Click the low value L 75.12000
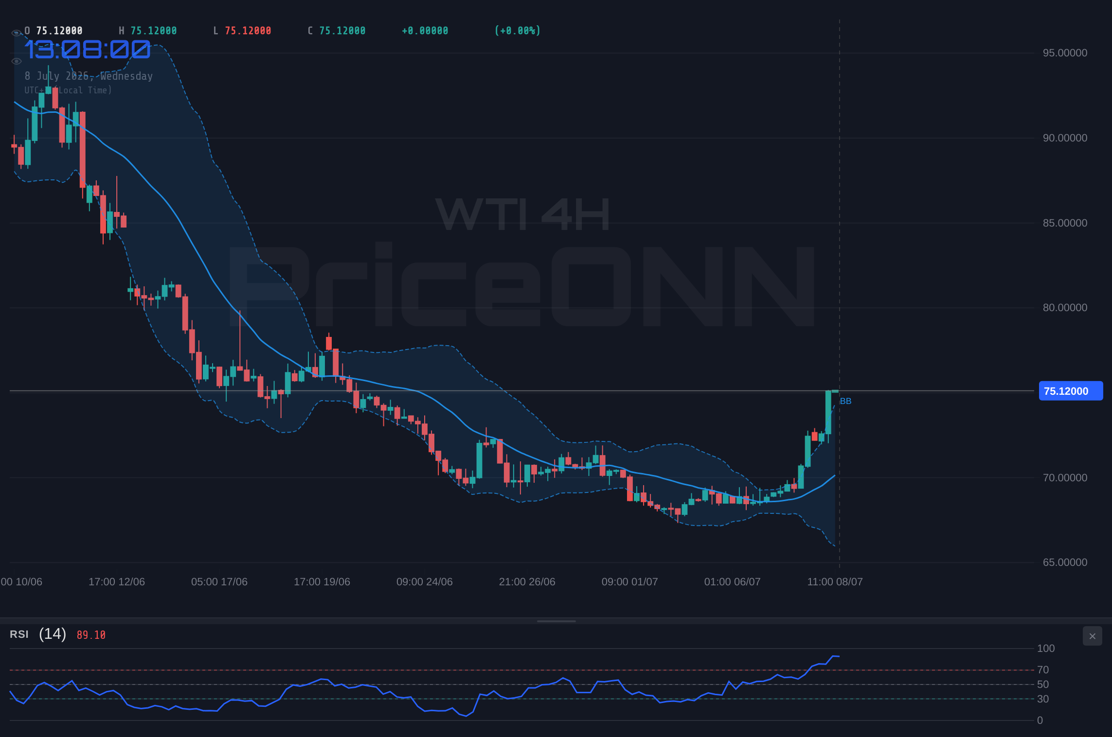1112x737 pixels. coord(242,31)
